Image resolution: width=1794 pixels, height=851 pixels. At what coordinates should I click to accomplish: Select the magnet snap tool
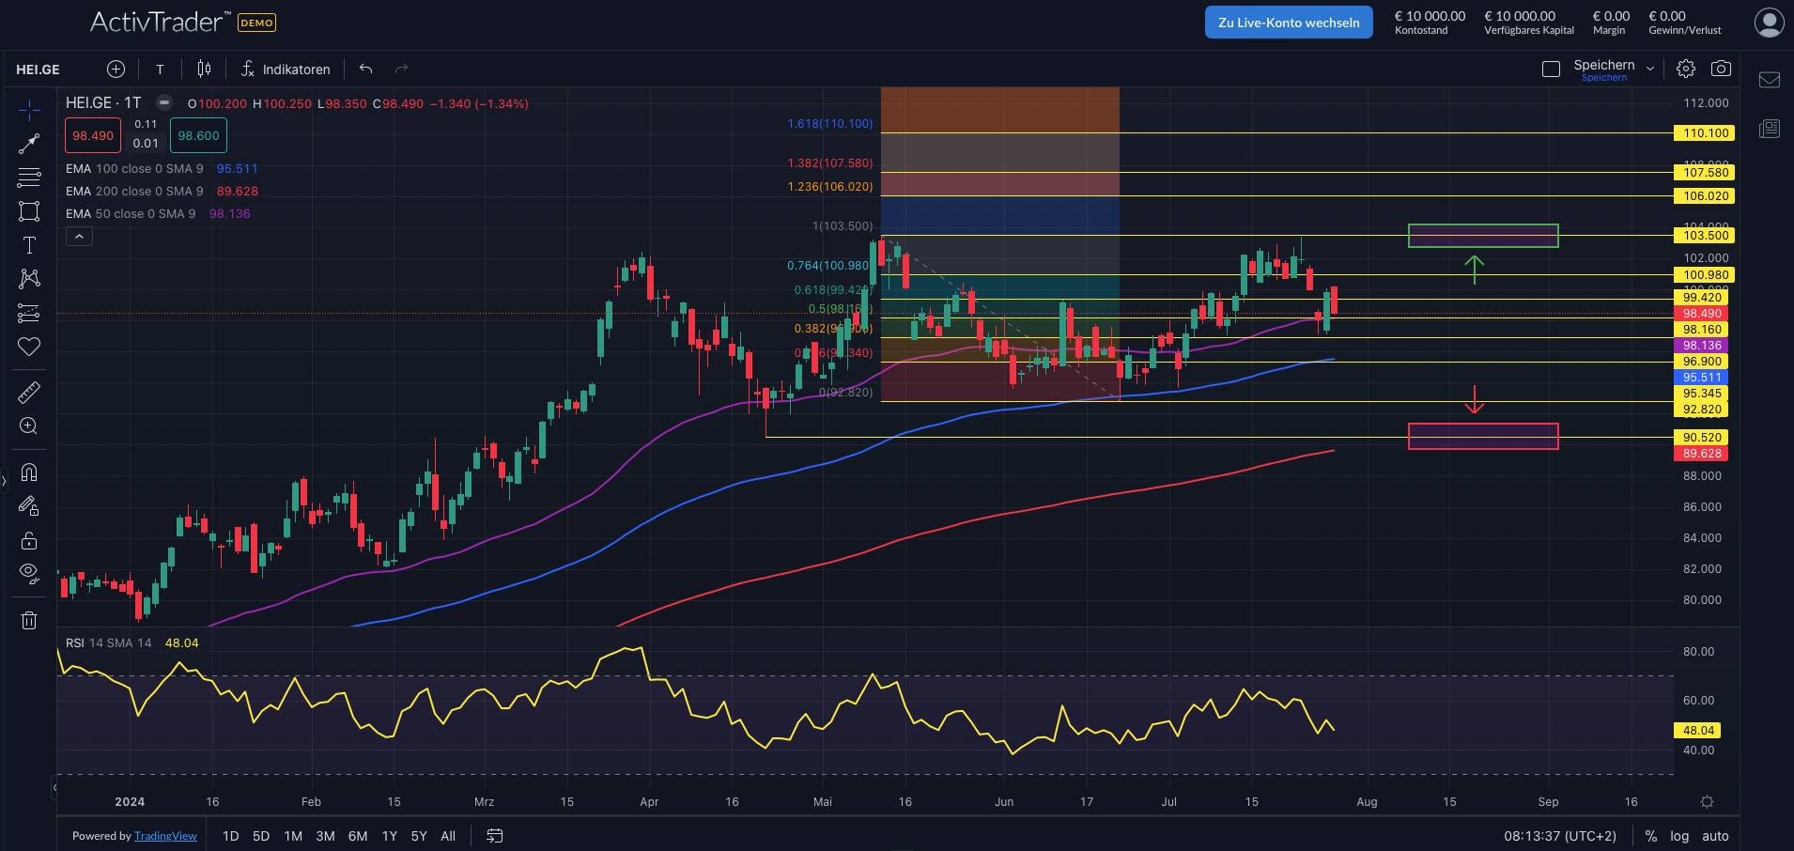click(x=29, y=472)
